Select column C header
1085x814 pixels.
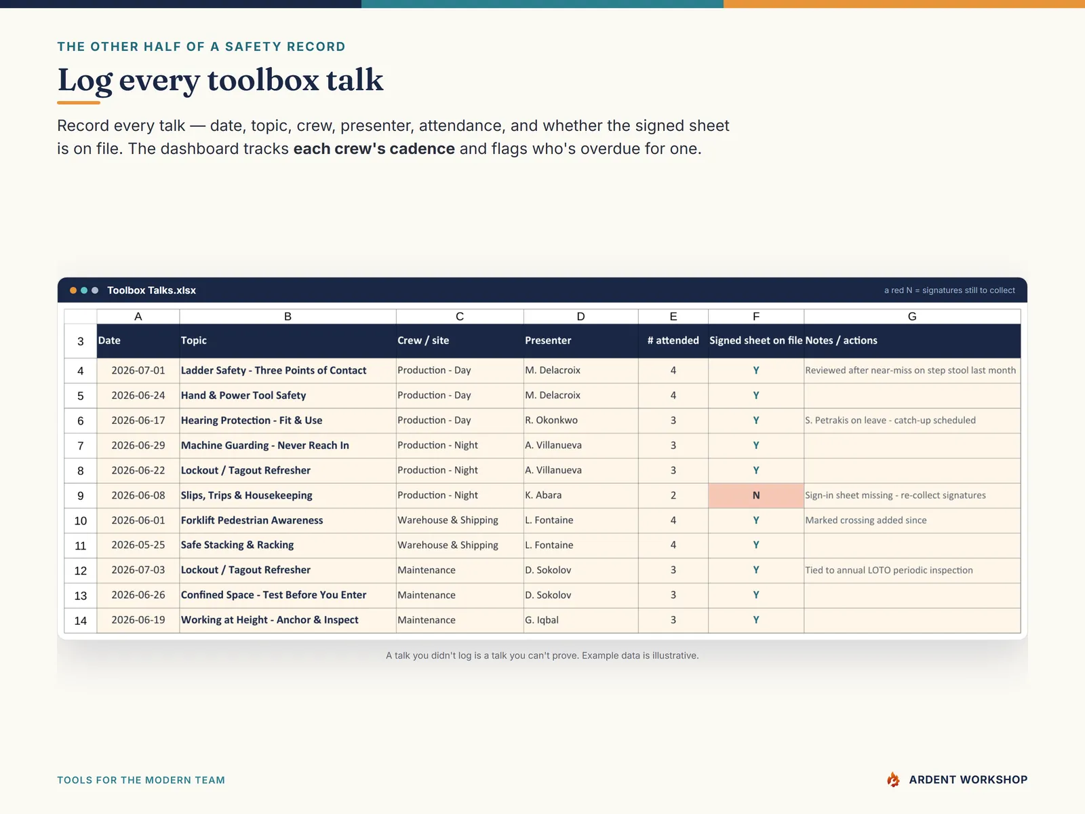(460, 317)
